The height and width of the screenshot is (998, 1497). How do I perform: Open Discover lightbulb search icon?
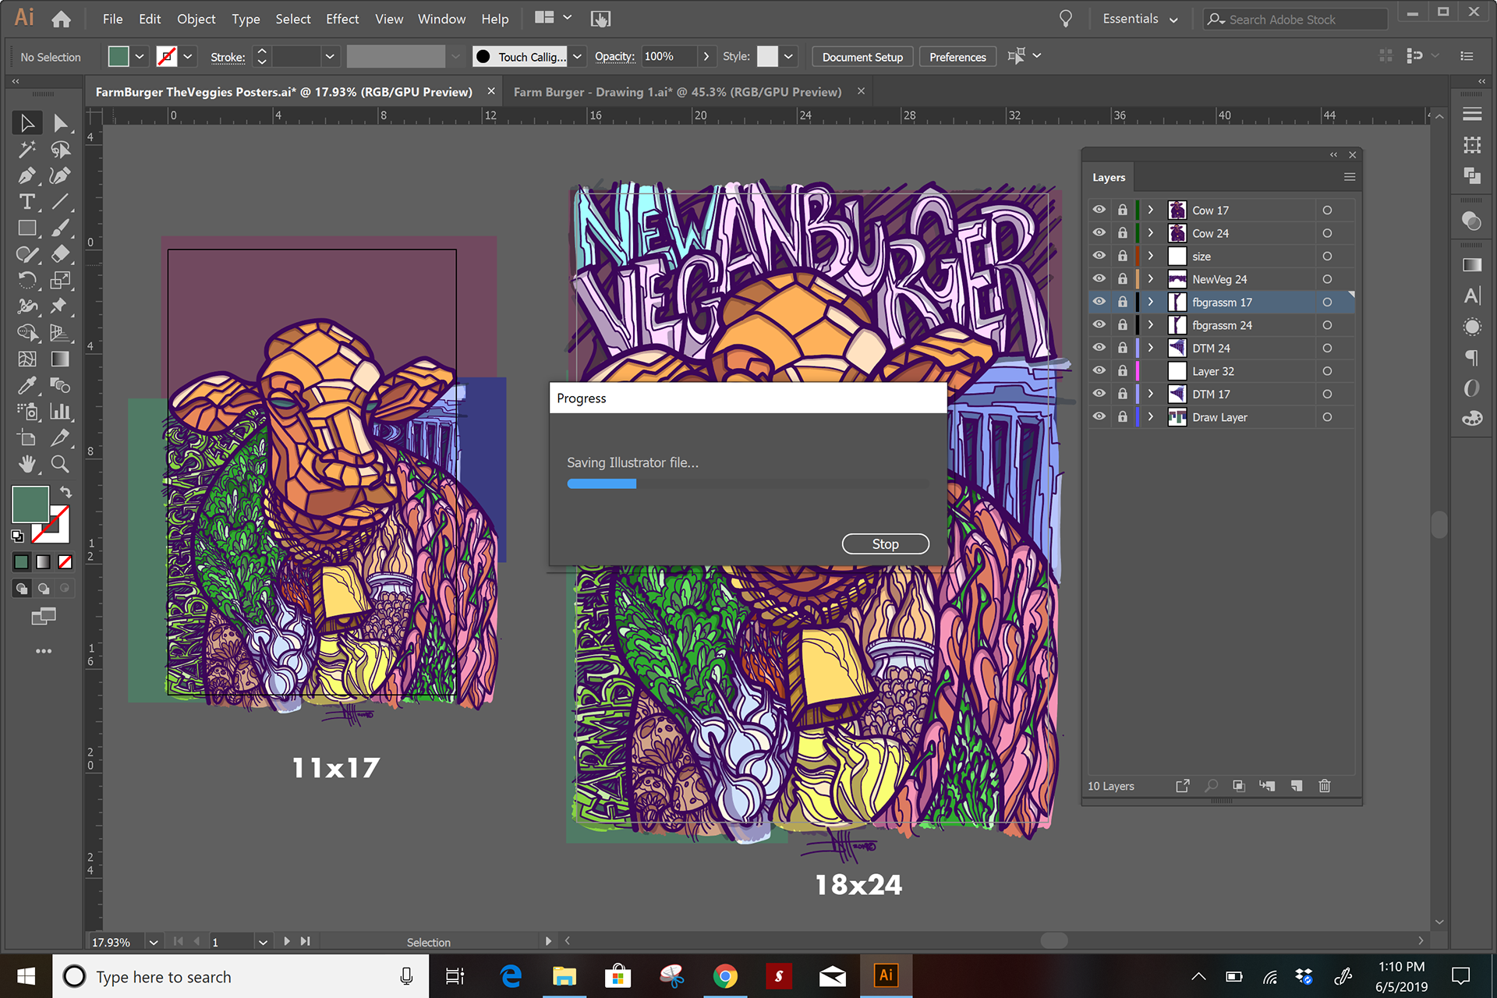point(1066,19)
